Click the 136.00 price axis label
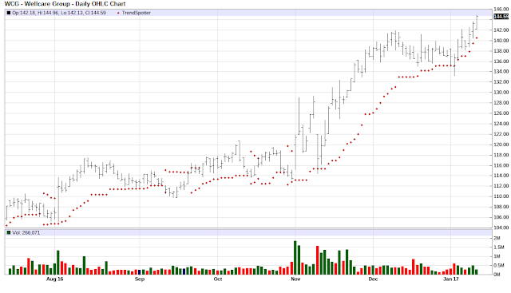This screenshot has width=511, height=293. (x=501, y=61)
